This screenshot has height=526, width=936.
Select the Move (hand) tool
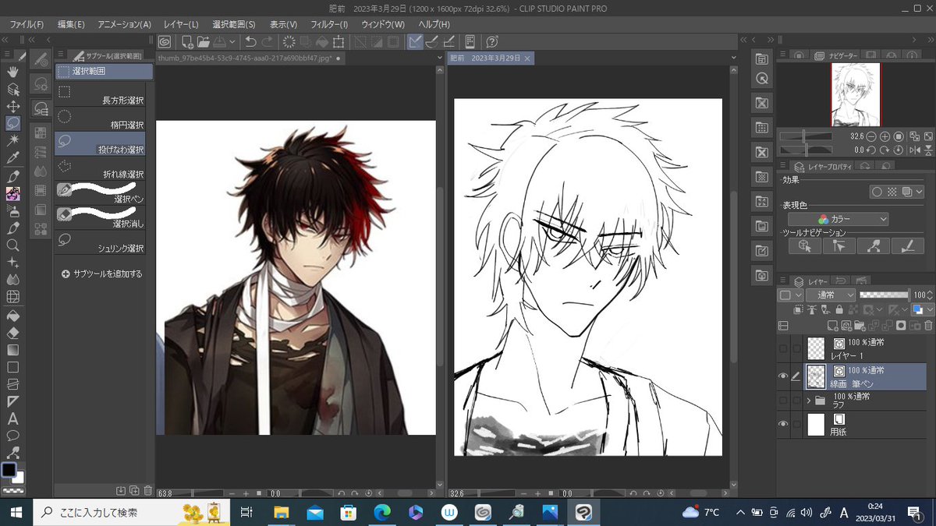(13, 72)
